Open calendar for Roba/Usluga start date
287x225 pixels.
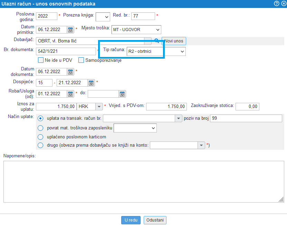coord(70,94)
